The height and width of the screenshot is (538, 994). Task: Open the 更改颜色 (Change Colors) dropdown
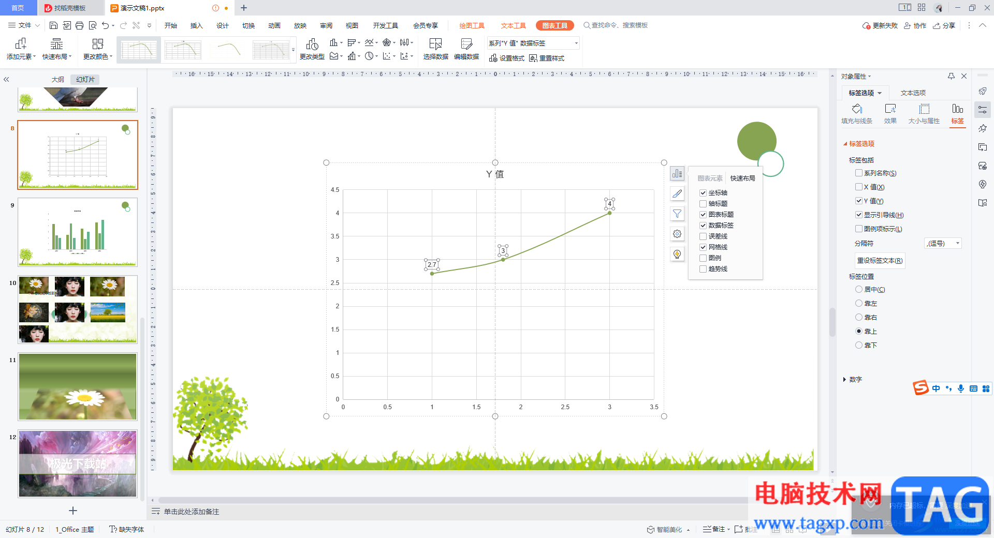[98, 49]
